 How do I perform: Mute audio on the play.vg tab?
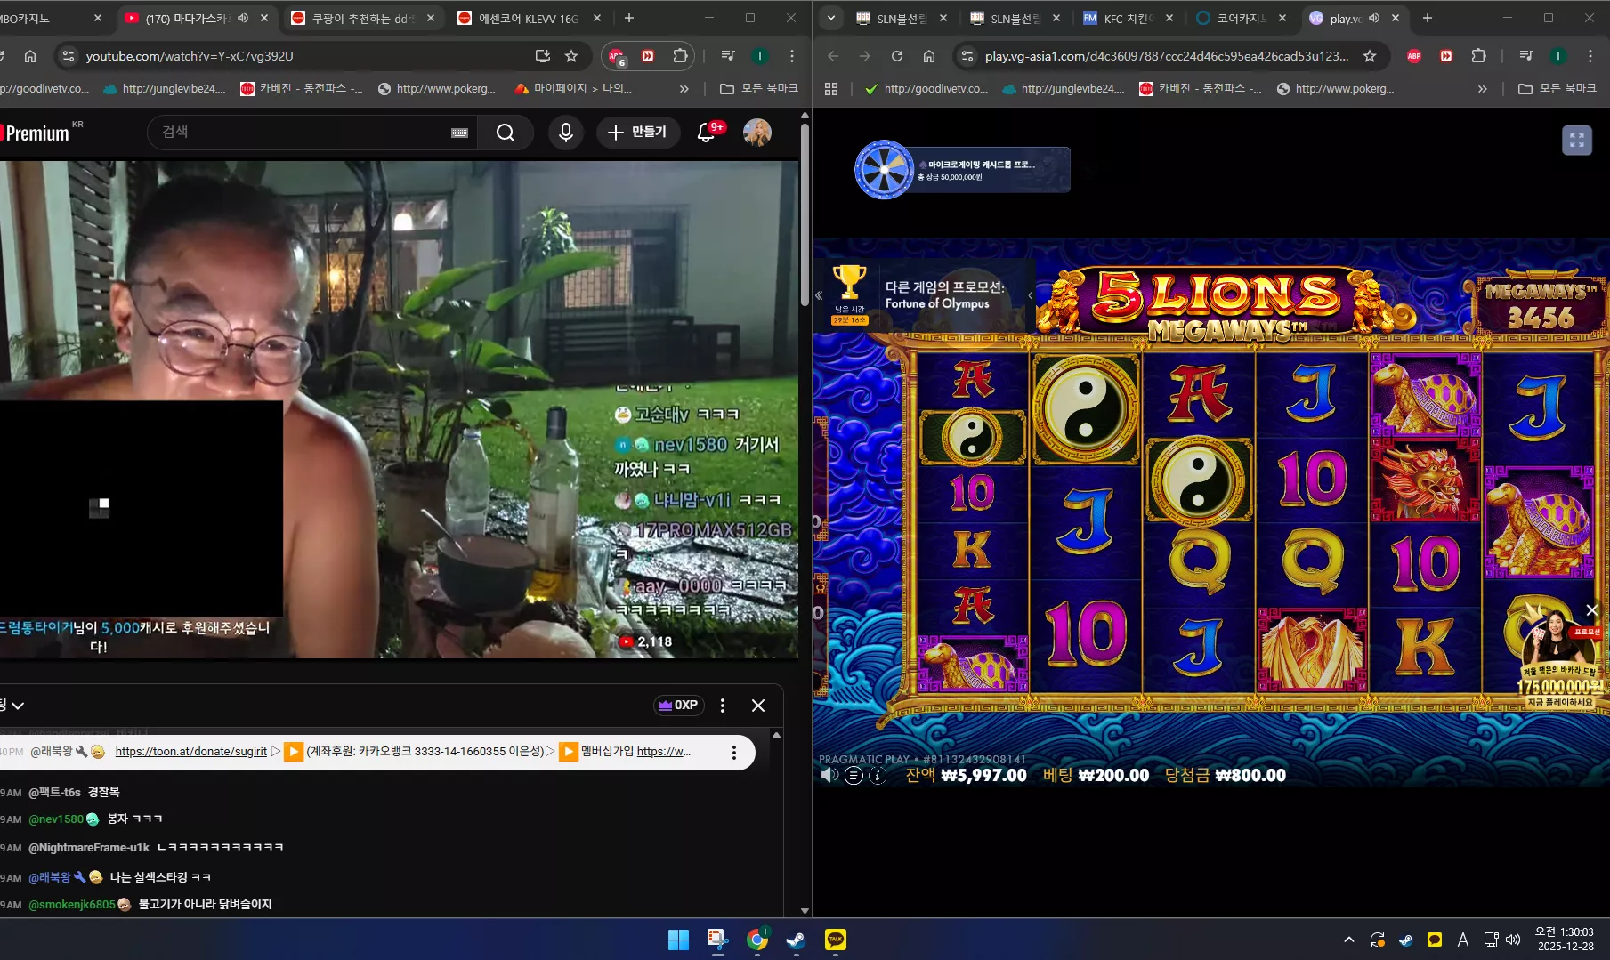[1374, 18]
